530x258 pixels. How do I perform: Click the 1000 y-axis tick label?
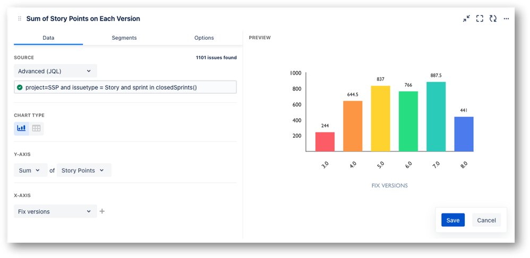click(296, 73)
